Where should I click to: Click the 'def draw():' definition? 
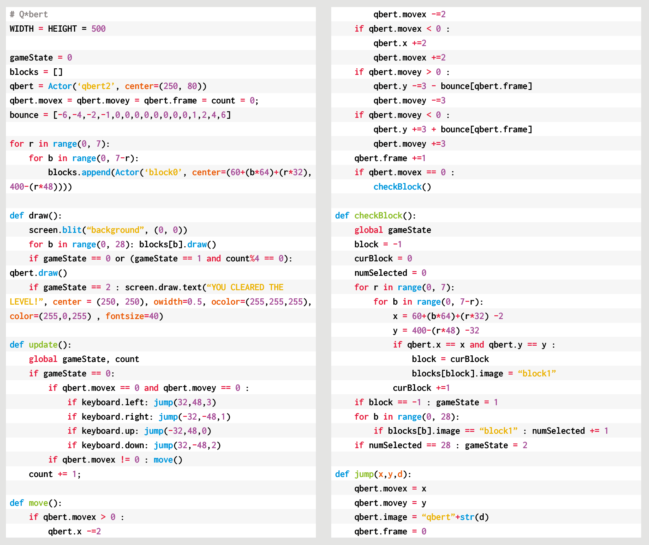pos(35,216)
